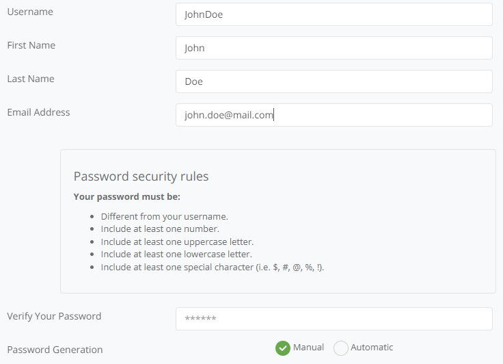Click the "at least one number" rule
Image resolution: width=503 pixels, height=364 pixels.
(x=160, y=229)
